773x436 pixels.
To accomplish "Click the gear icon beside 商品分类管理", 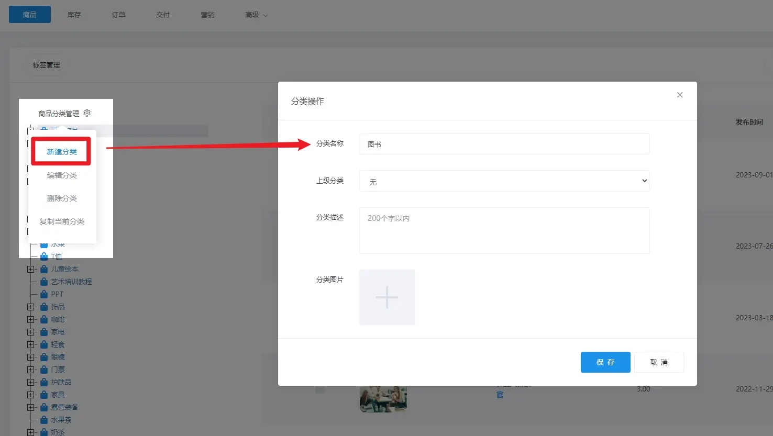I will point(87,113).
